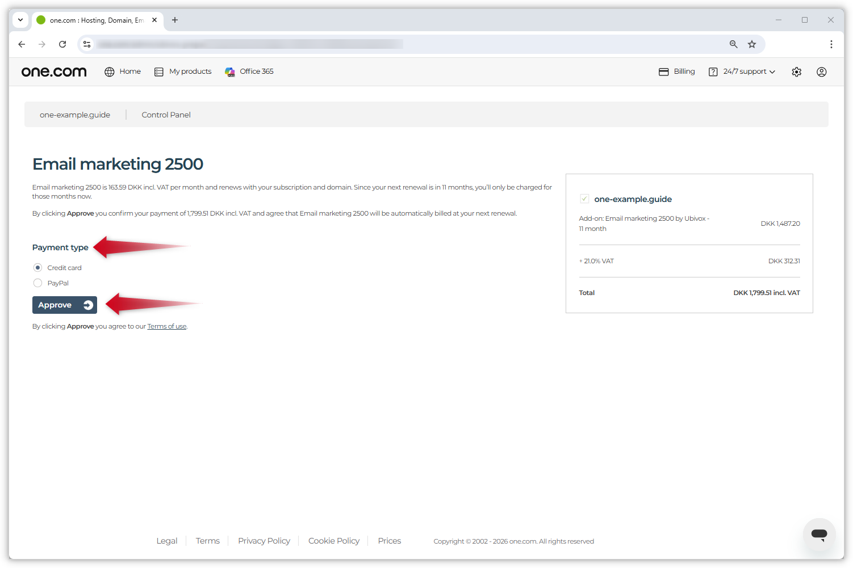Click the Approve button

pos(65,305)
